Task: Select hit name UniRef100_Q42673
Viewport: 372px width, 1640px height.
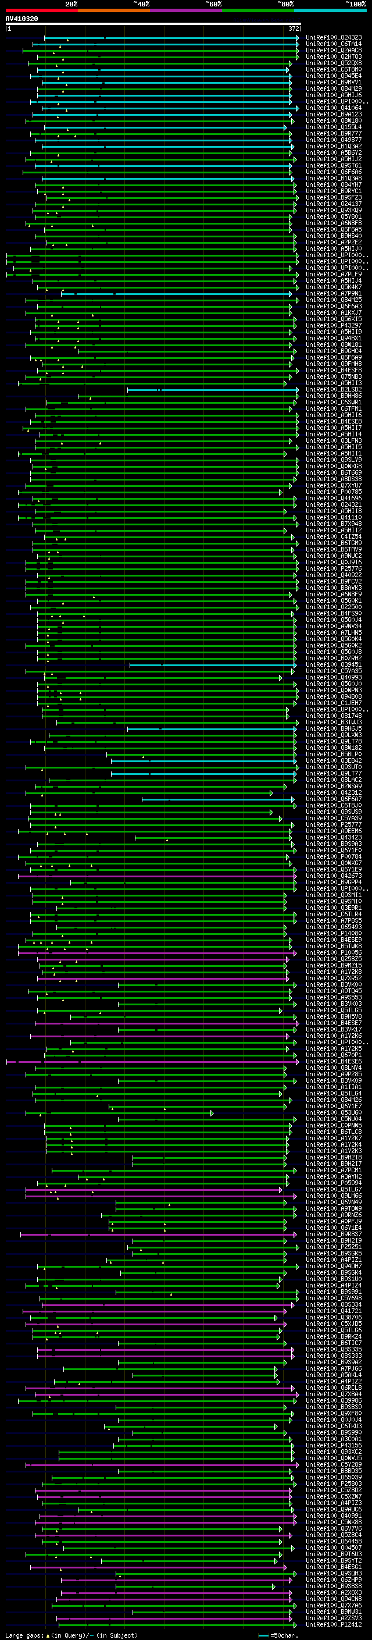Action: point(334,876)
